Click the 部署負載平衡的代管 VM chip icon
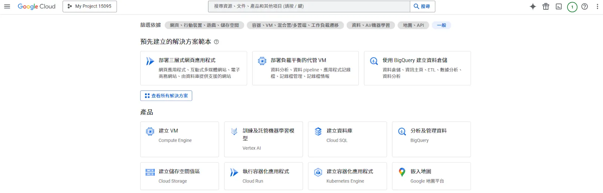603x193 pixels. pyautogui.click(x=262, y=61)
